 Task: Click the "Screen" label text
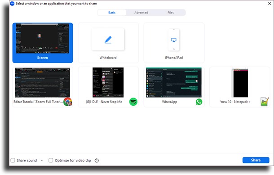43,58
